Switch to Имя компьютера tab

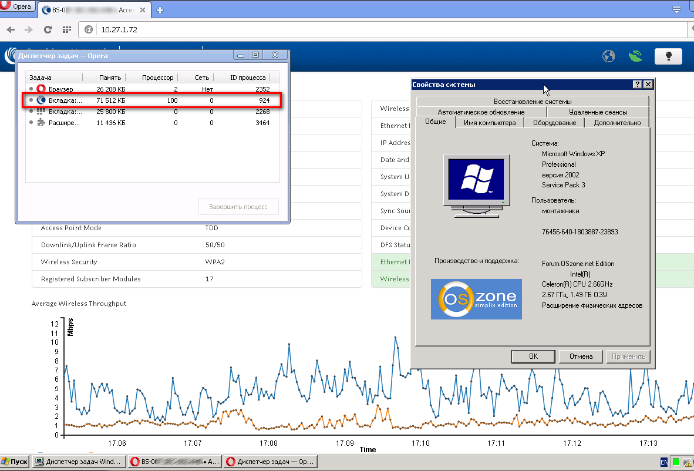(489, 123)
